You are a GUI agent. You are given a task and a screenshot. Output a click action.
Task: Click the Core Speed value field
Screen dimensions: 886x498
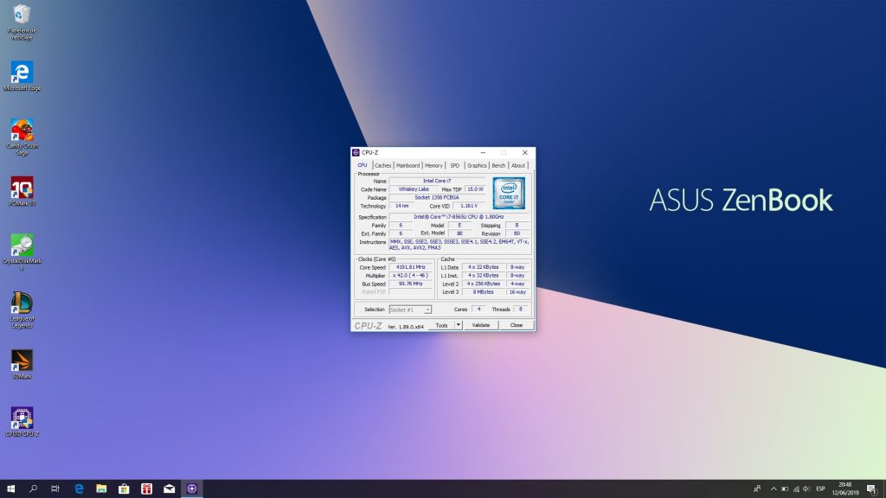tap(411, 267)
